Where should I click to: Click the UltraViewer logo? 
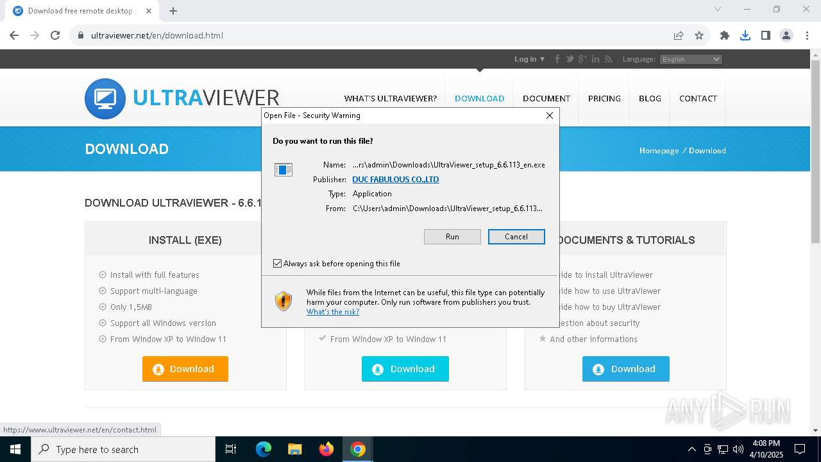tap(182, 98)
